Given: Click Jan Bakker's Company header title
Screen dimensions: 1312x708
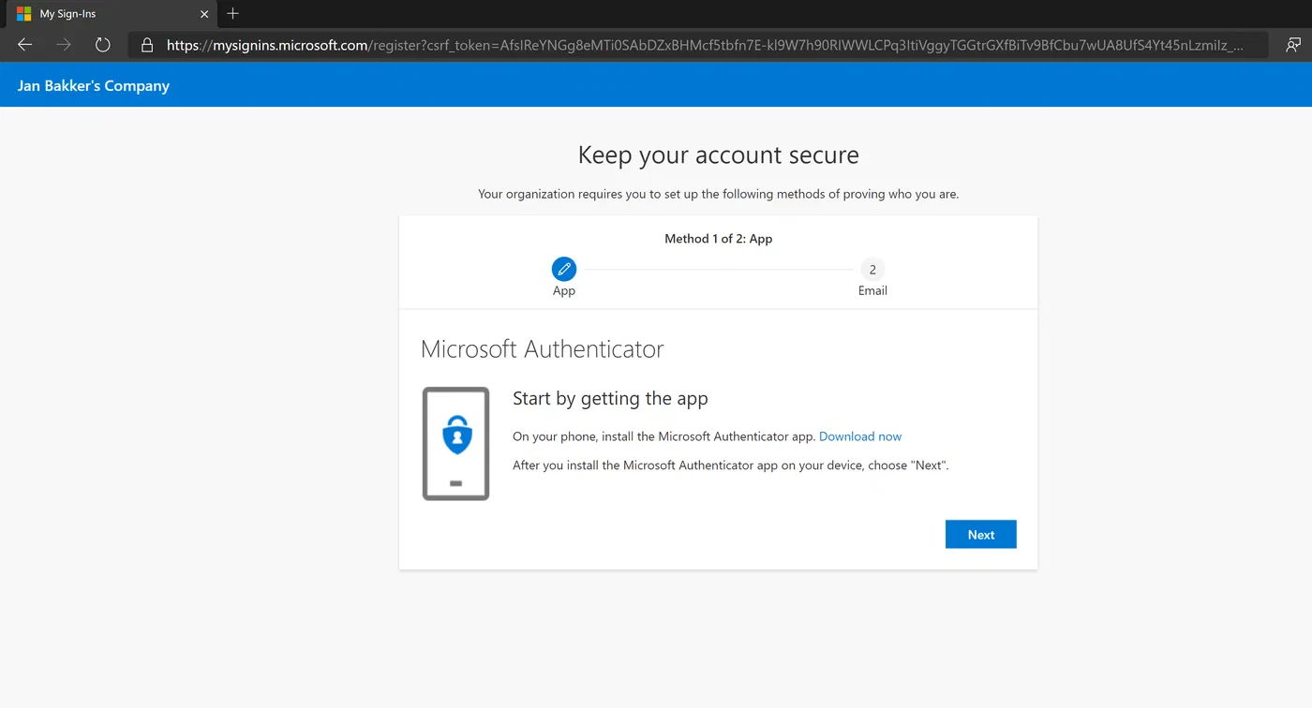Looking at the screenshot, I should (94, 85).
